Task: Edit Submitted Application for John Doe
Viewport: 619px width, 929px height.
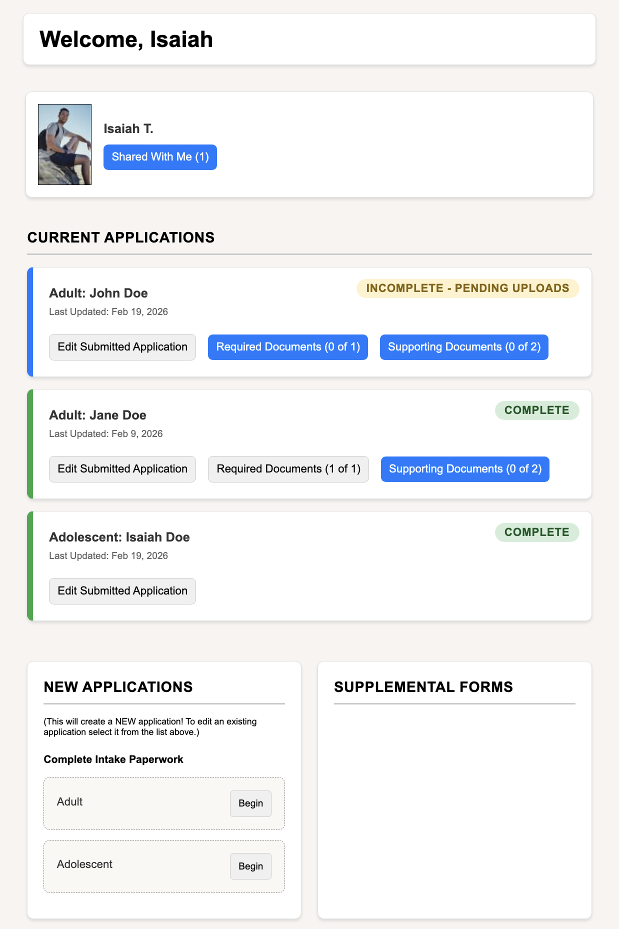Action: tap(122, 347)
